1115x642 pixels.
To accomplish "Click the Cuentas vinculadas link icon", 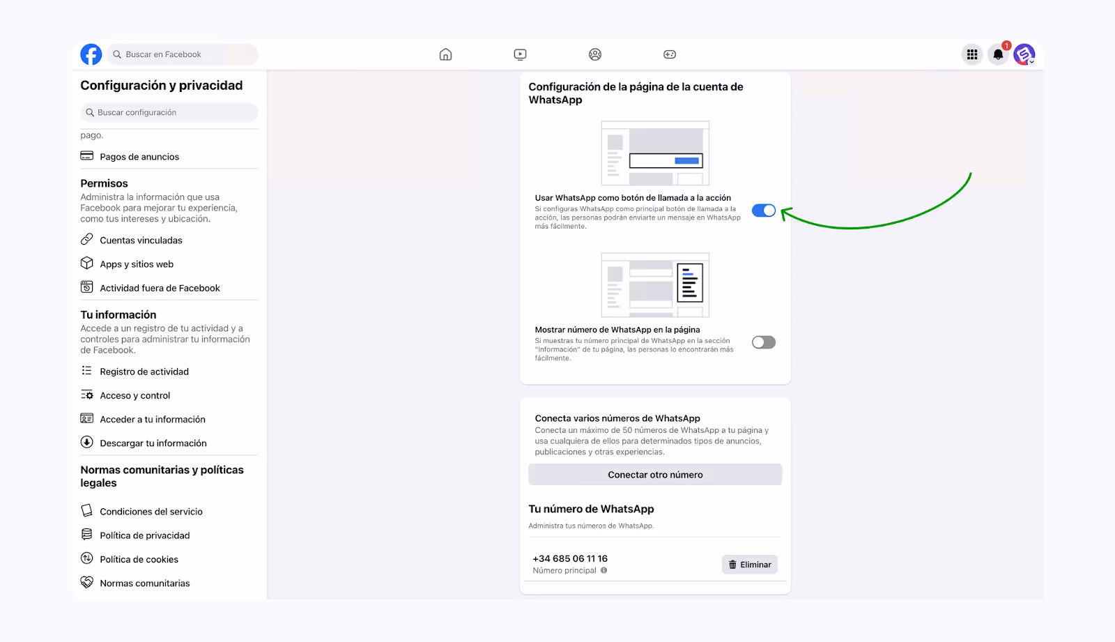I will [87, 239].
